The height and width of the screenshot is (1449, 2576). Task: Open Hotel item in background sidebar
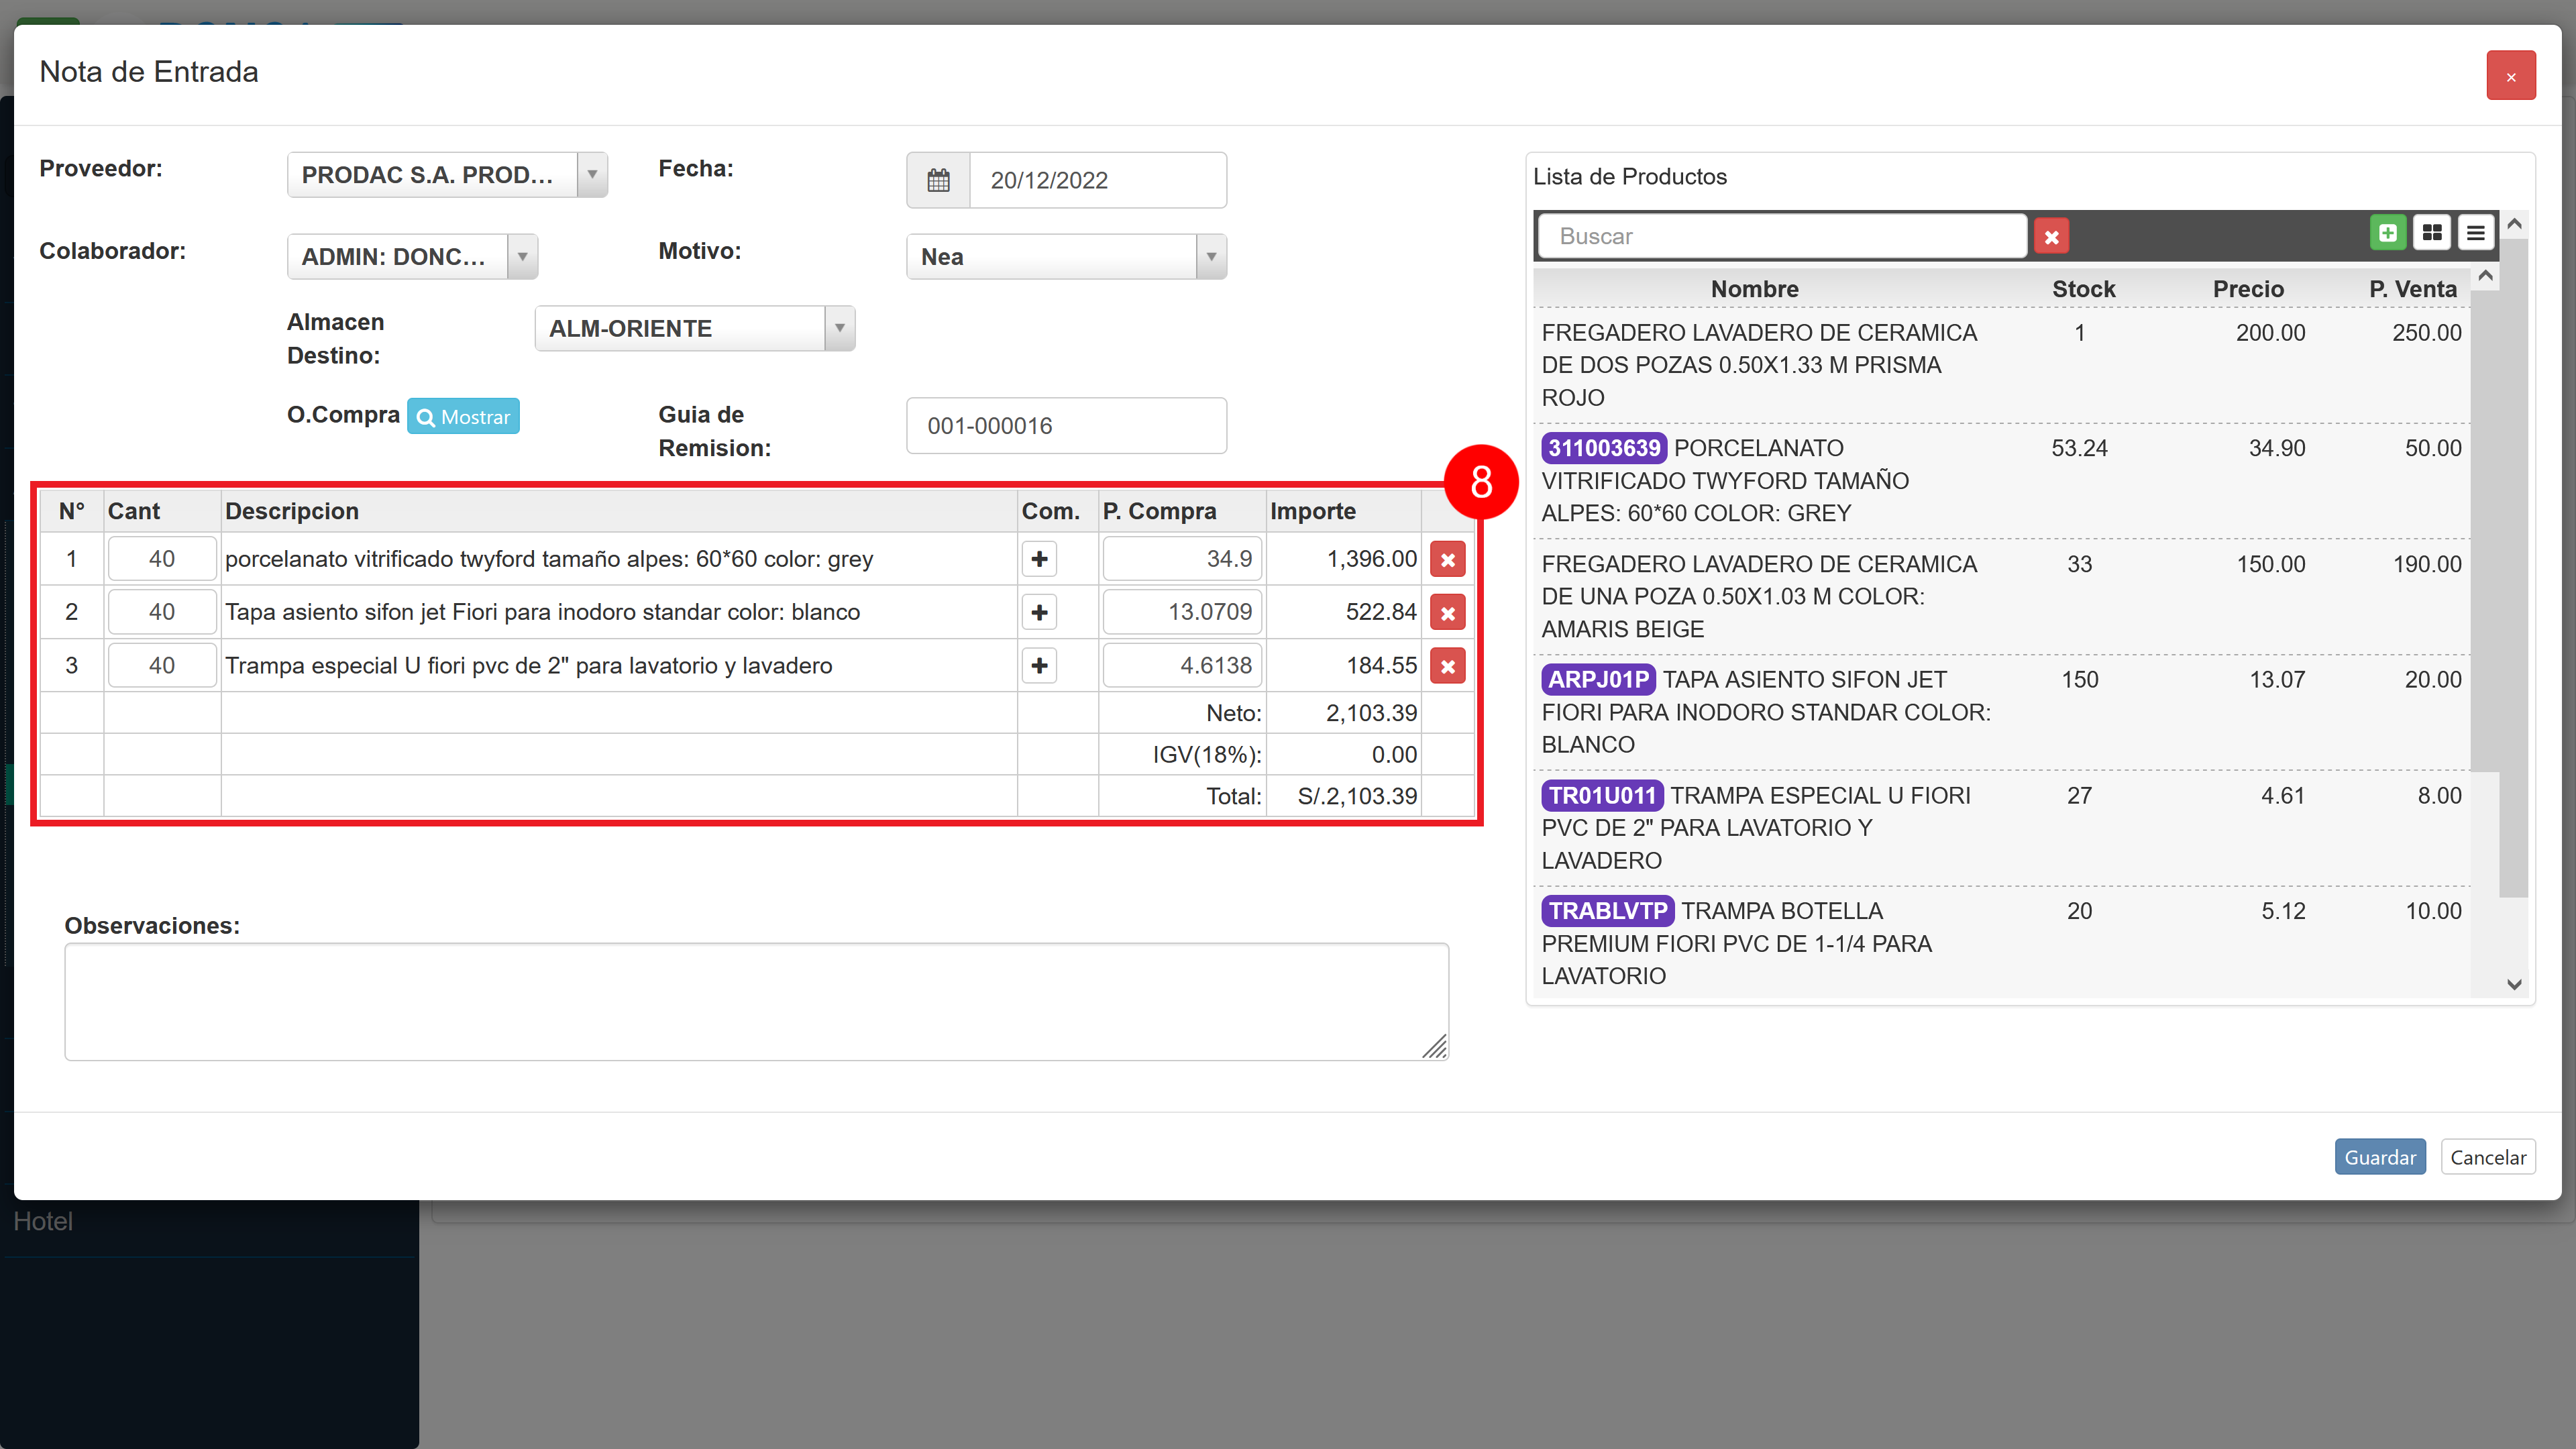tap(43, 1221)
